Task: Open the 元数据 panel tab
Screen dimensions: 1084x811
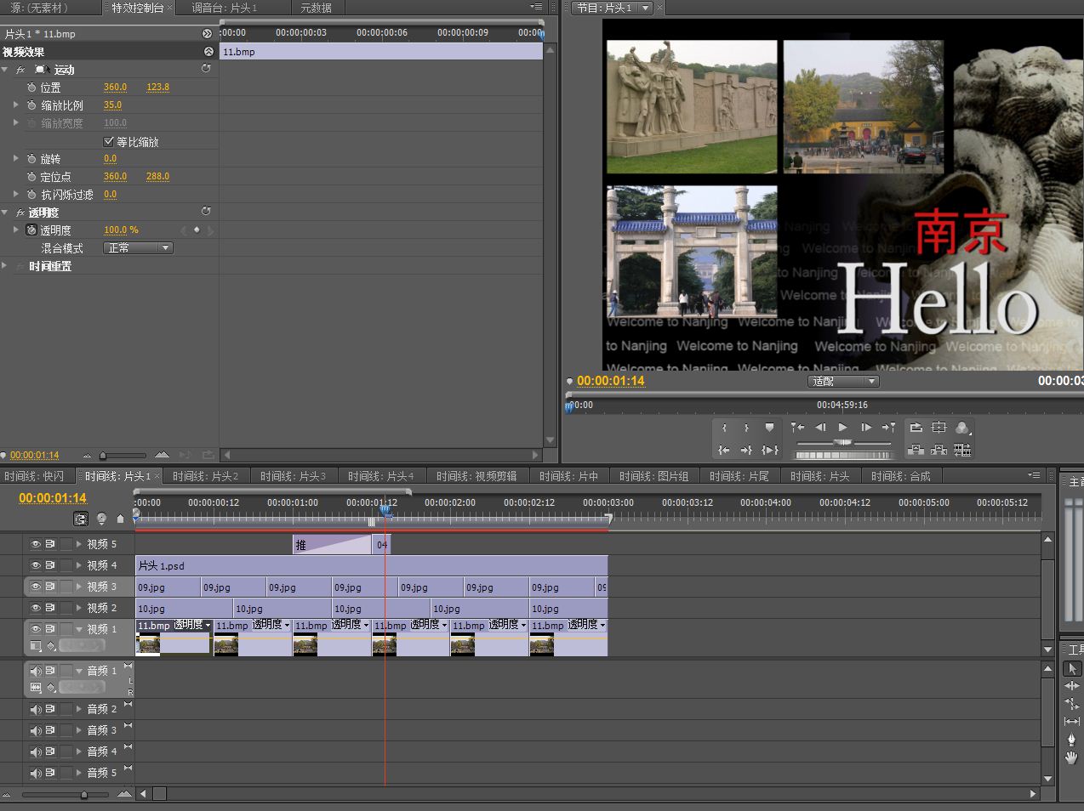Action: coord(316,8)
